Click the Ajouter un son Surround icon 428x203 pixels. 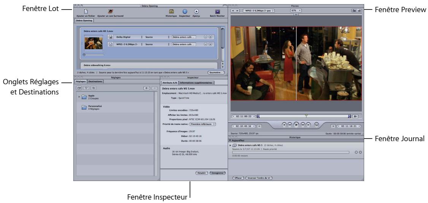tap(110, 11)
